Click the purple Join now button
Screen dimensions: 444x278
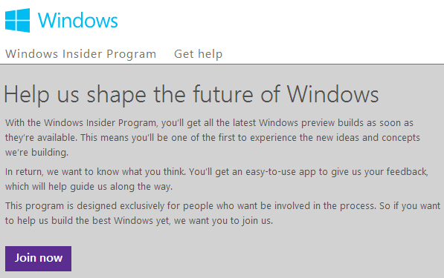pyautogui.click(x=38, y=259)
